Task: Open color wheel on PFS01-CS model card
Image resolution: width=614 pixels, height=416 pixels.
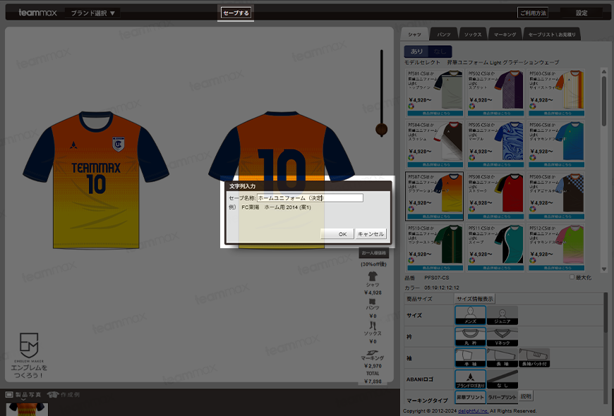Action: click(x=411, y=106)
